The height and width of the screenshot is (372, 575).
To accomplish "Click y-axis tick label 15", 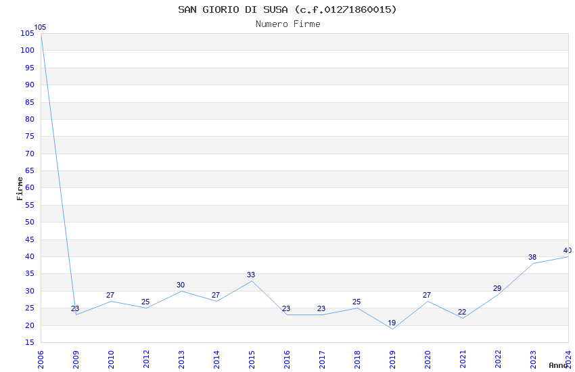I will point(29,343).
